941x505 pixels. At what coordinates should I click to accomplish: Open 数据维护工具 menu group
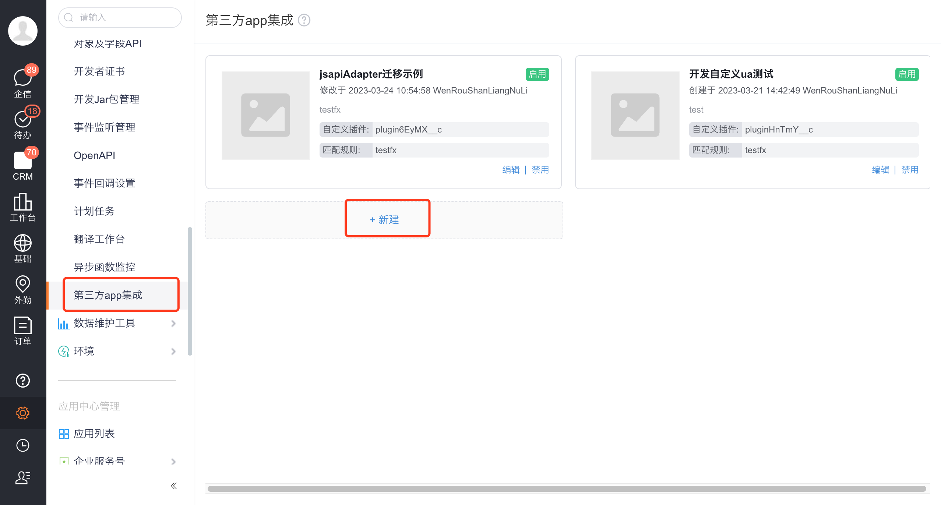117,323
